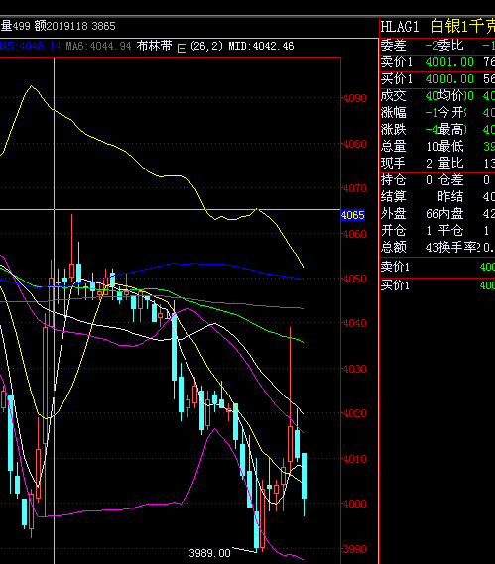Image resolution: width=495 pixels, height=564 pixels.
Task: Select the top 买价1 4000.00 quote row
Action: coord(437,78)
